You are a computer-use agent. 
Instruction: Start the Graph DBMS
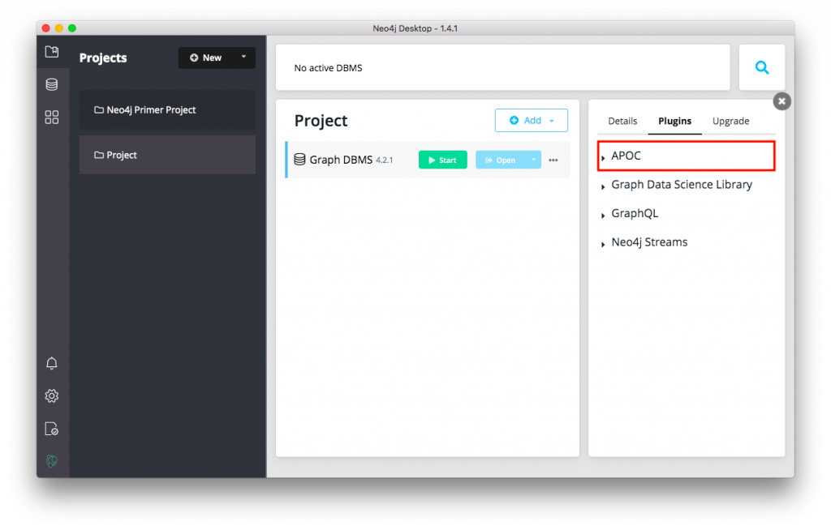(x=442, y=160)
